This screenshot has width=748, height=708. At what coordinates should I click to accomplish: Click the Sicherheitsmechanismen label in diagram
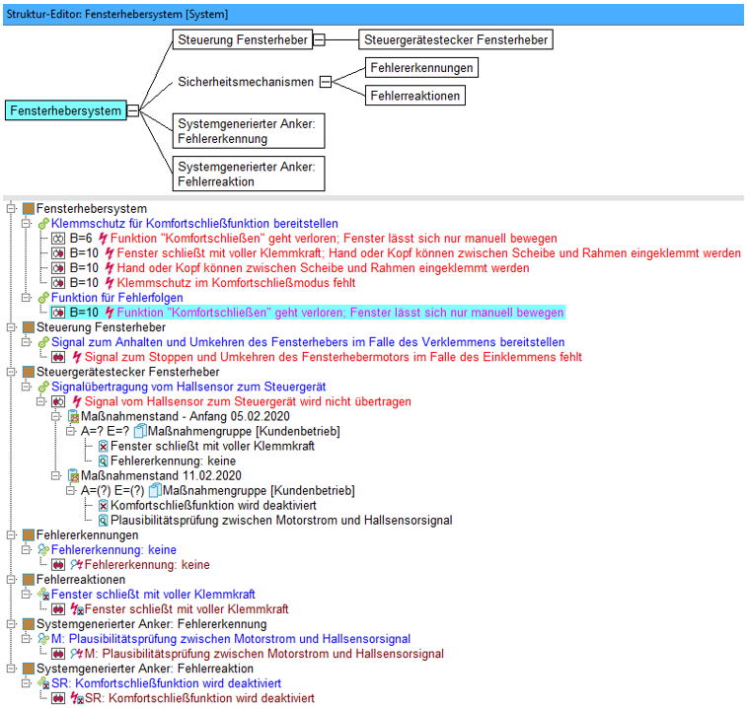pos(246,82)
